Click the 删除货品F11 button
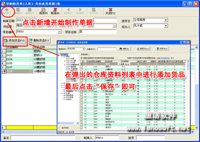The height and width of the screenshot is (142, 200). (39, 40)
